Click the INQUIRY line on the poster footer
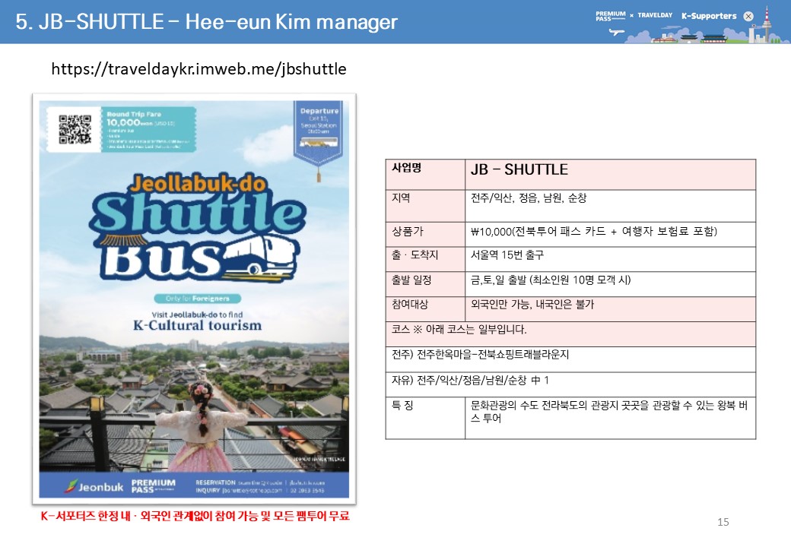Image resolution: width=791 pixels, height=547 pixels. [x=260, y=490]
